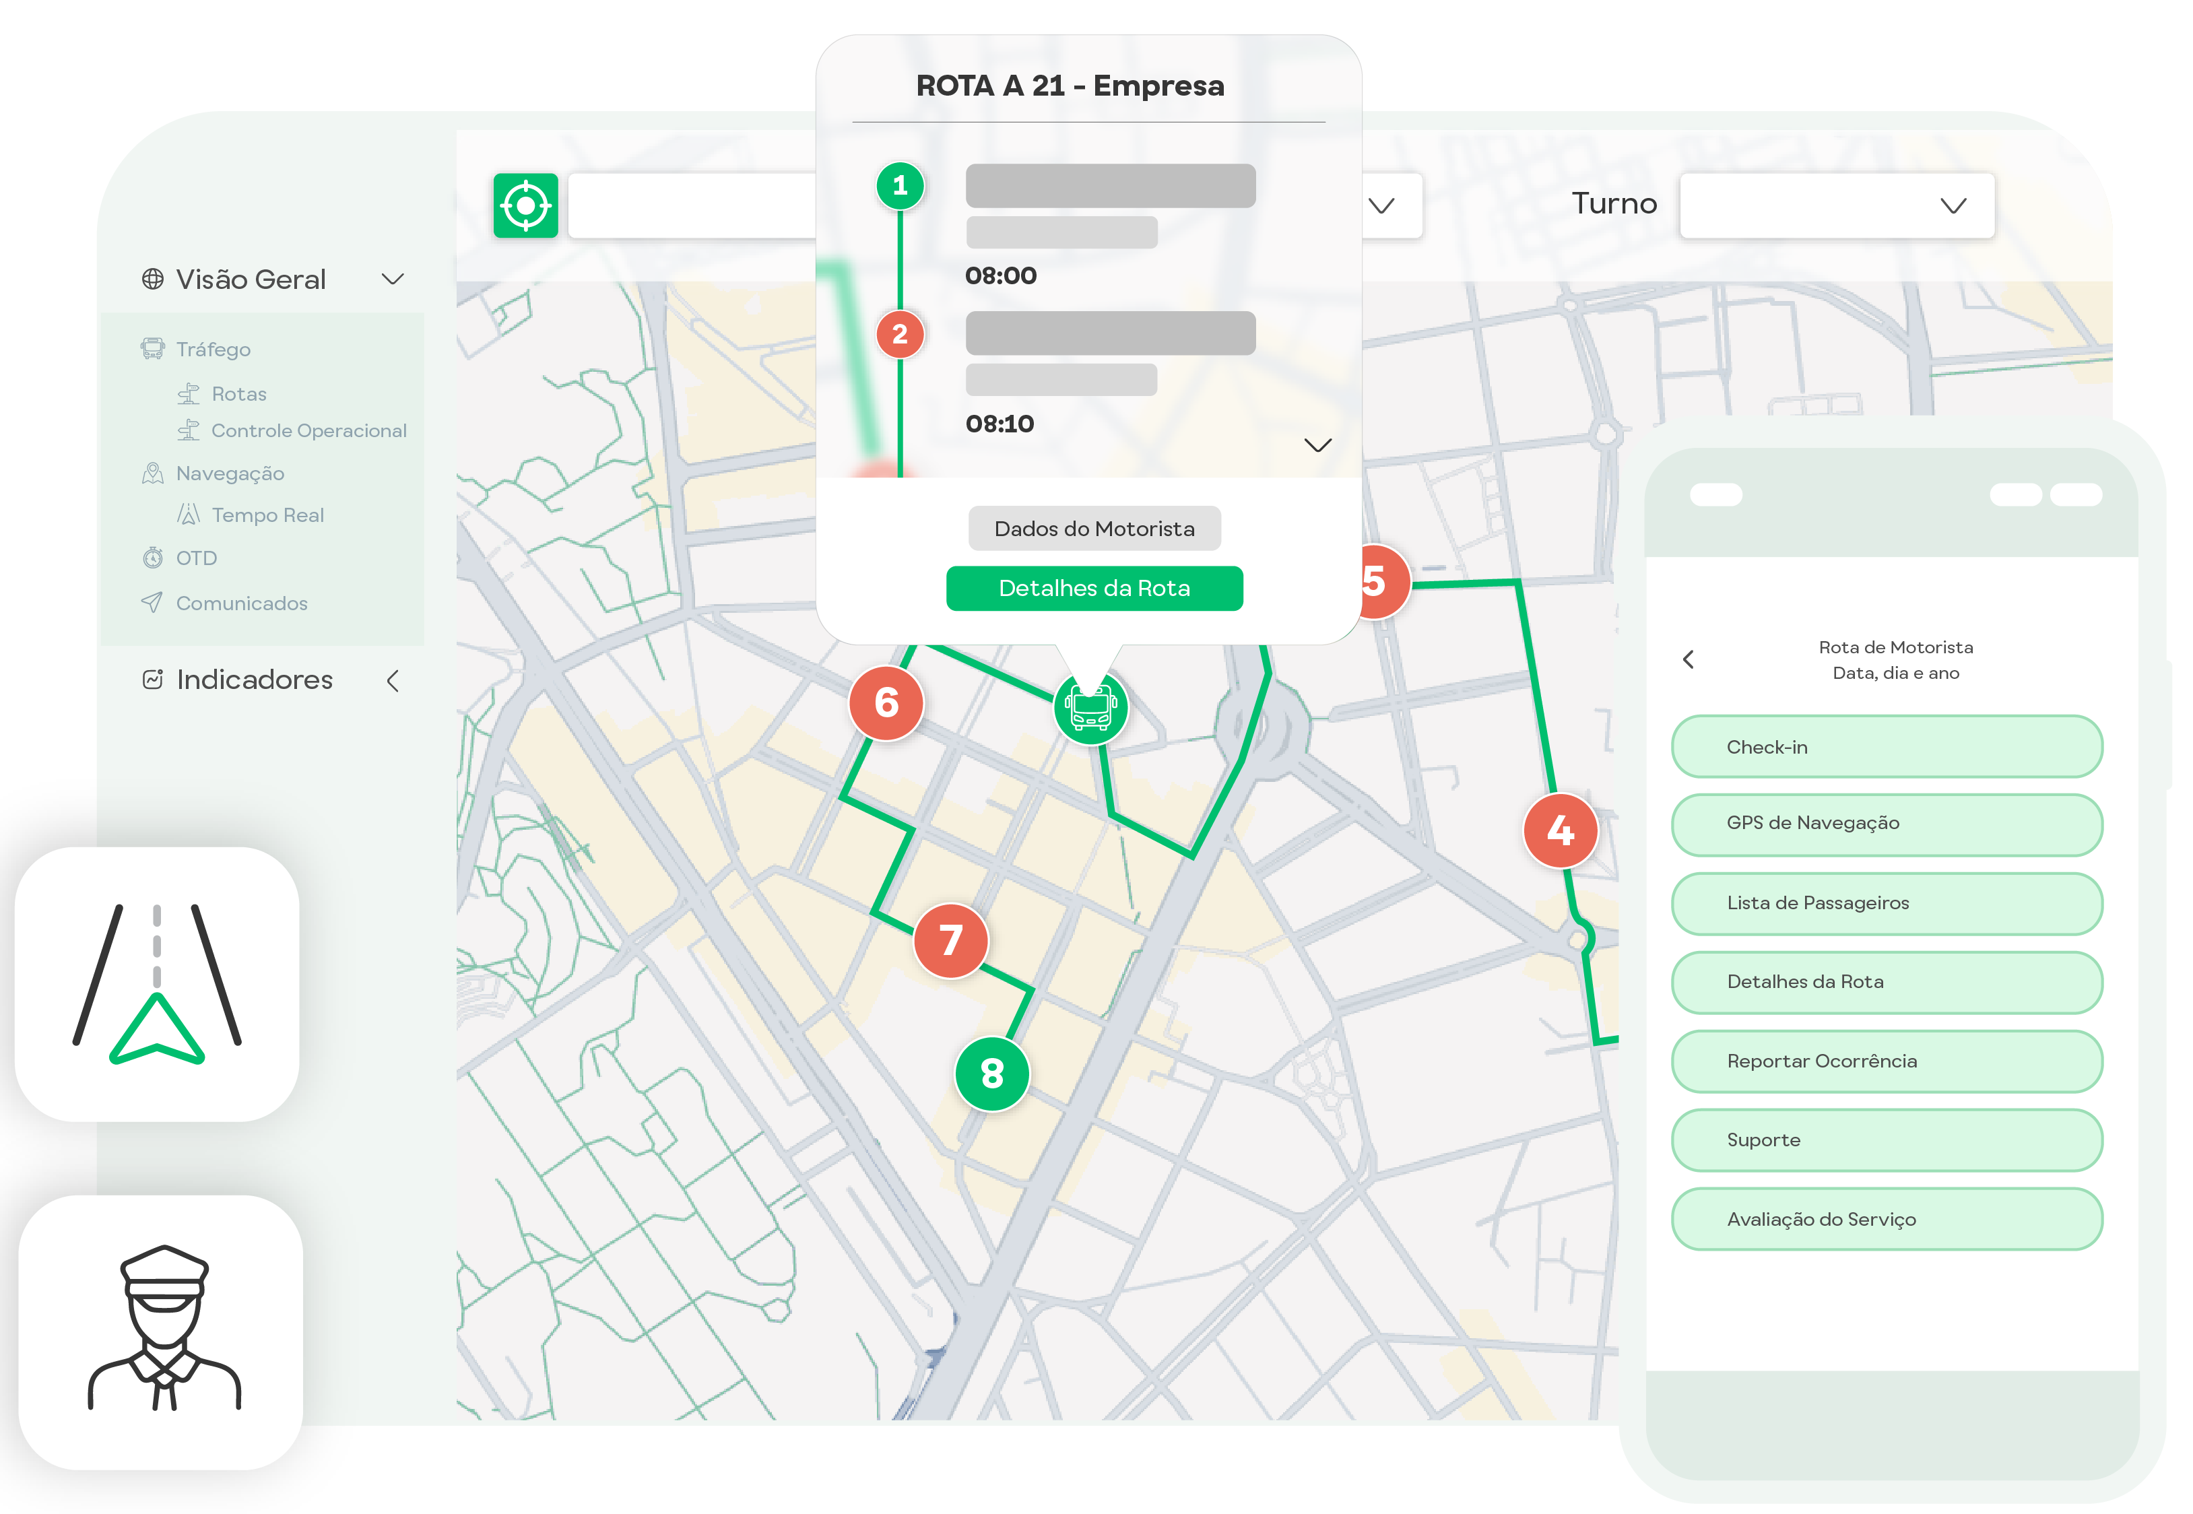Select green map stop marker 8
2193x1514 pixels.
[992, 1074]
